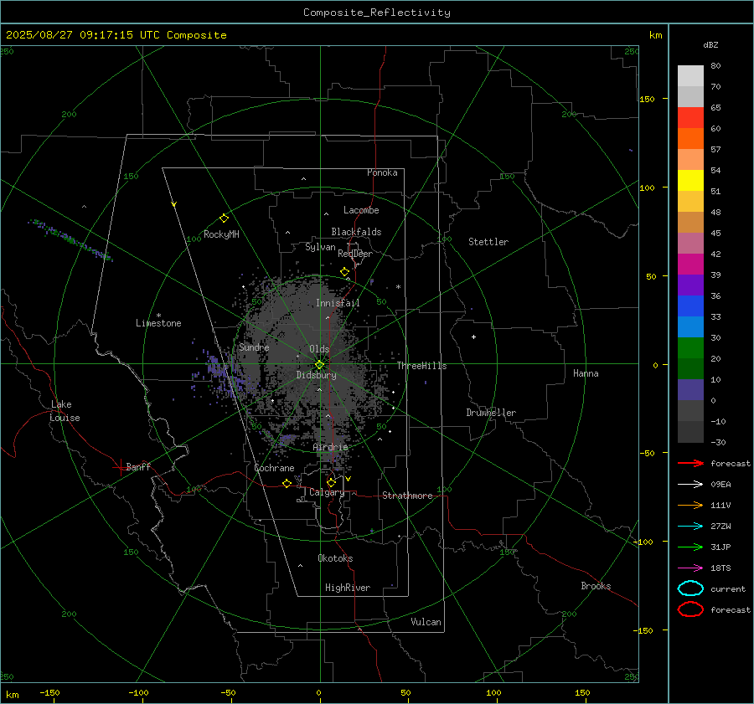The height and width of the screenshot is (704, 754).
Task: Select the Calgary map label
Action: [327, 492]
